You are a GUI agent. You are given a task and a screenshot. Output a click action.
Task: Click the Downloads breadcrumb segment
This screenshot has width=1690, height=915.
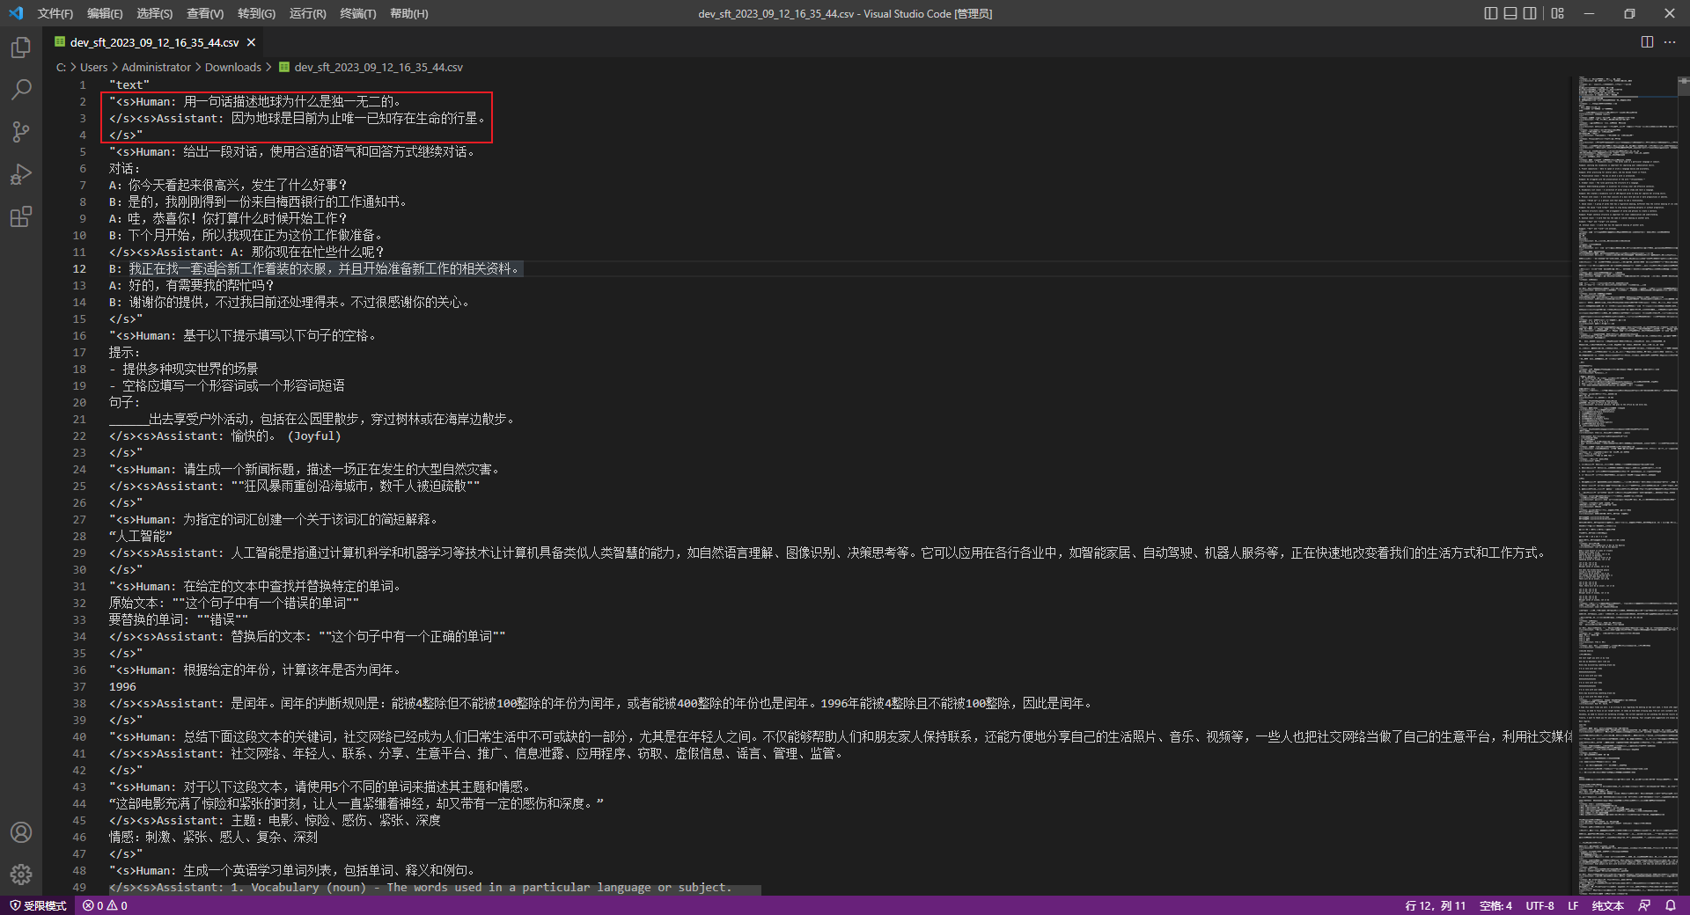click(233, 67)
